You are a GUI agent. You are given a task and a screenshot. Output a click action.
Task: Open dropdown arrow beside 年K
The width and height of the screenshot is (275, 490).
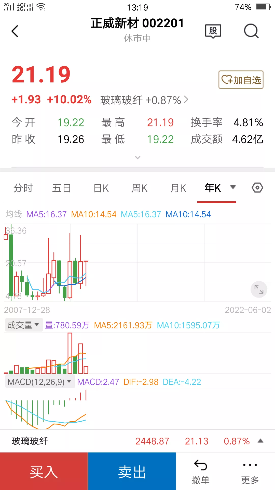coord(233,187)
